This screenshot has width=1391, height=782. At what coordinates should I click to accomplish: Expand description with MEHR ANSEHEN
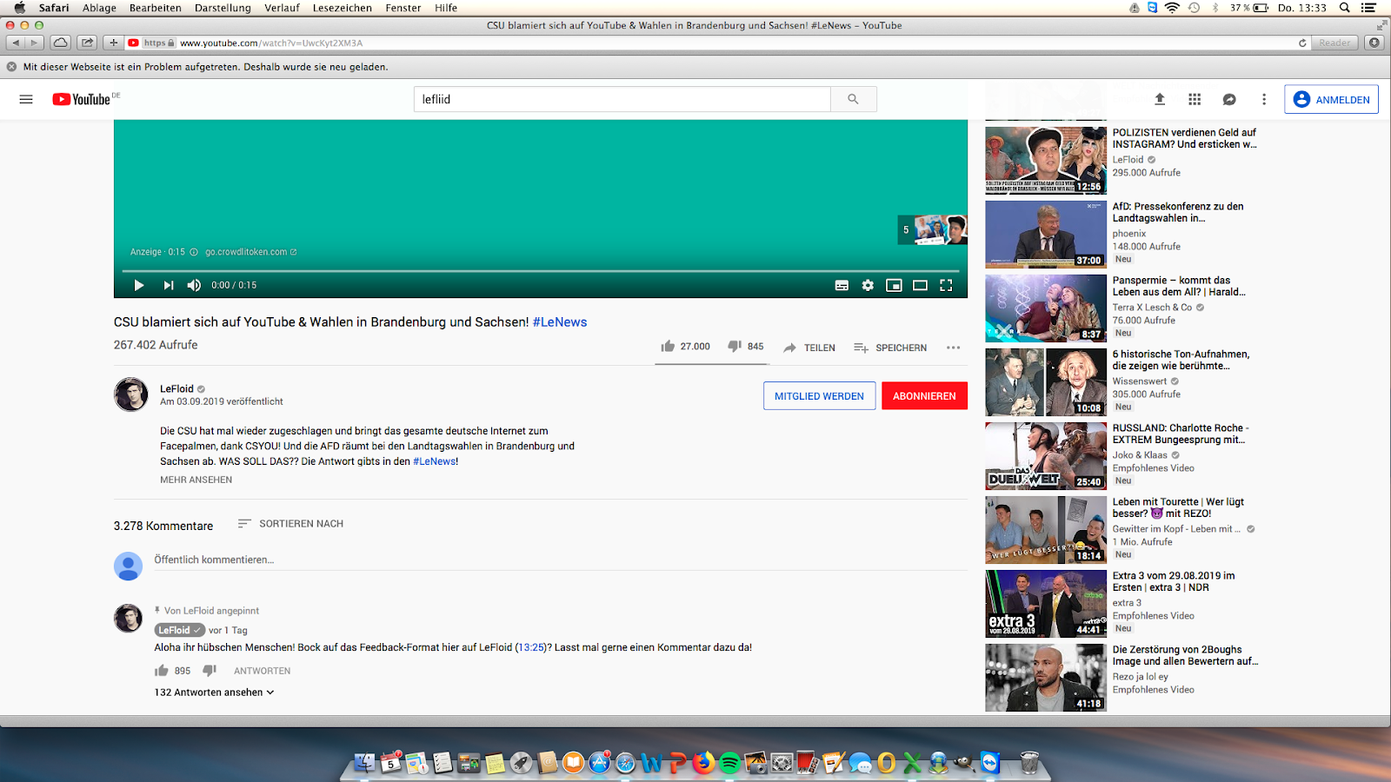[x=196, y=480]
